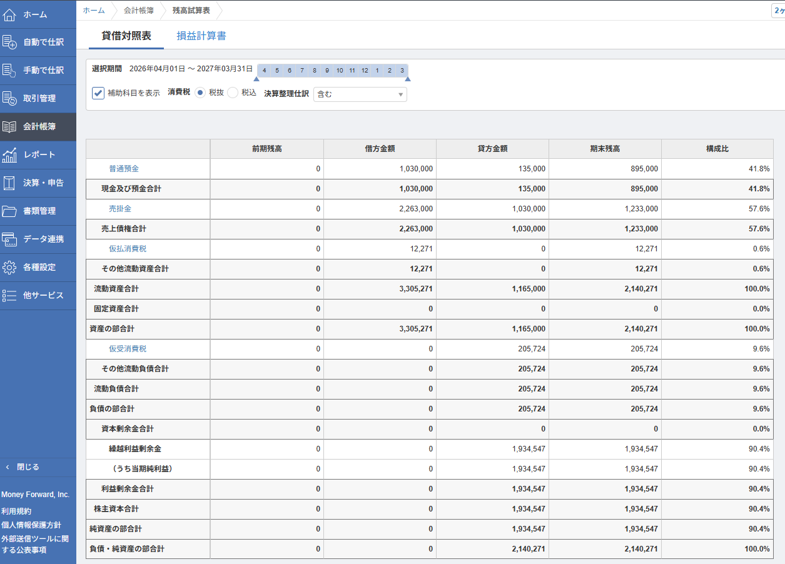Click the right period slider handle
Screen dimensions: 785x564
point(408,79)
